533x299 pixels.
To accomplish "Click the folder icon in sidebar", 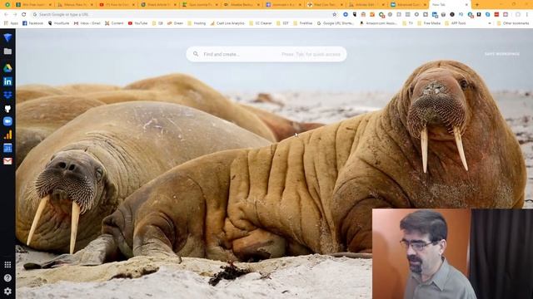I will point(7,51).
